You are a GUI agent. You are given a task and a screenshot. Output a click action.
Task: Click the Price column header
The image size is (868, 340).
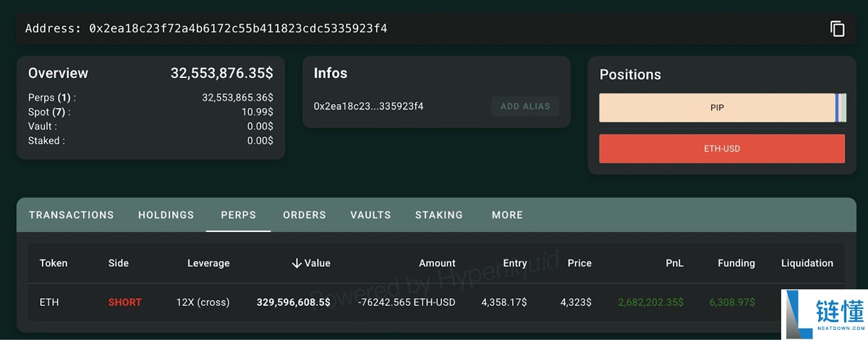point(579,263)
